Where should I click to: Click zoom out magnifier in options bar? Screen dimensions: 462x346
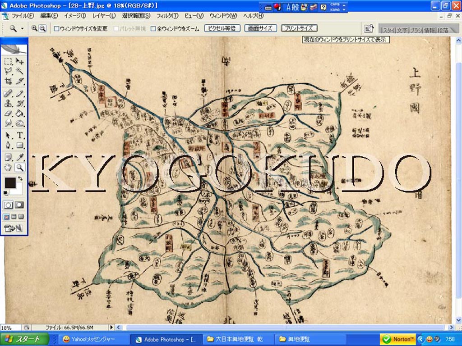click(43, 28)
